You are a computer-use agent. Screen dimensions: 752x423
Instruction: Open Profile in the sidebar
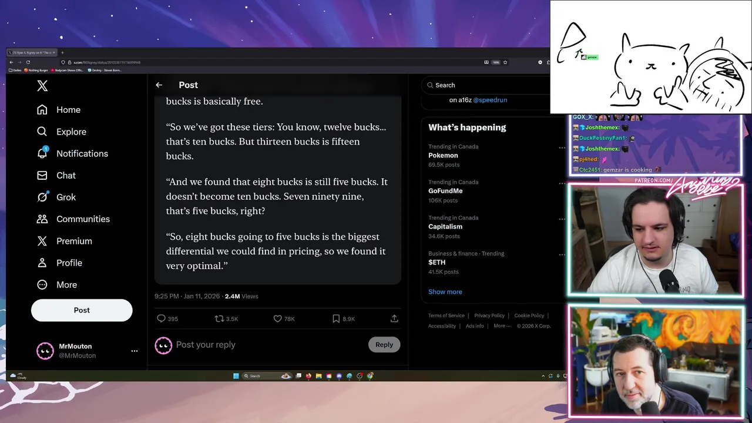pyautogui.click(x=59, y=263)
